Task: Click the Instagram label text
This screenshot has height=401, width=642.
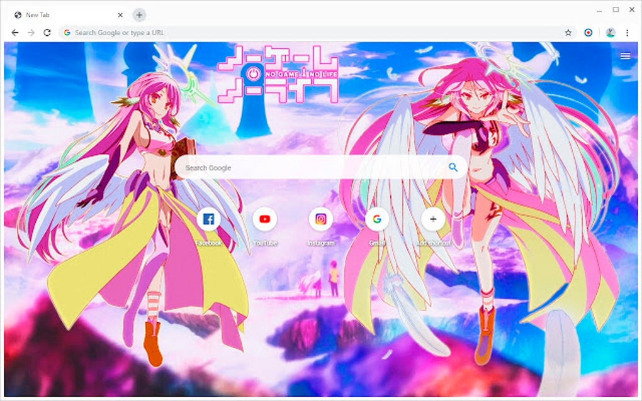Action: 320,243
